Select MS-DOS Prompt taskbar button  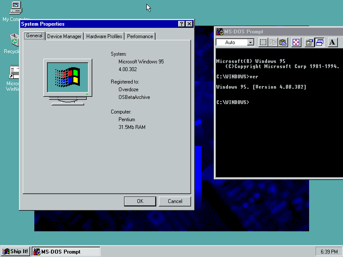(x=66, y=251)
